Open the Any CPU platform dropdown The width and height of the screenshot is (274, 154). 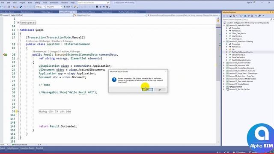tap(54, 7)
